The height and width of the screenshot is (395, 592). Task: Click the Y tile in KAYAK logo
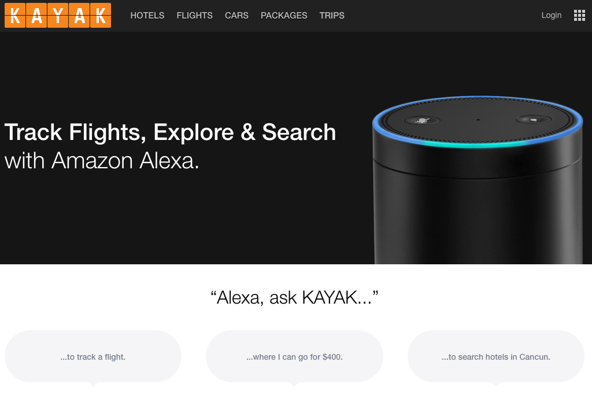[x=58, y=16]
